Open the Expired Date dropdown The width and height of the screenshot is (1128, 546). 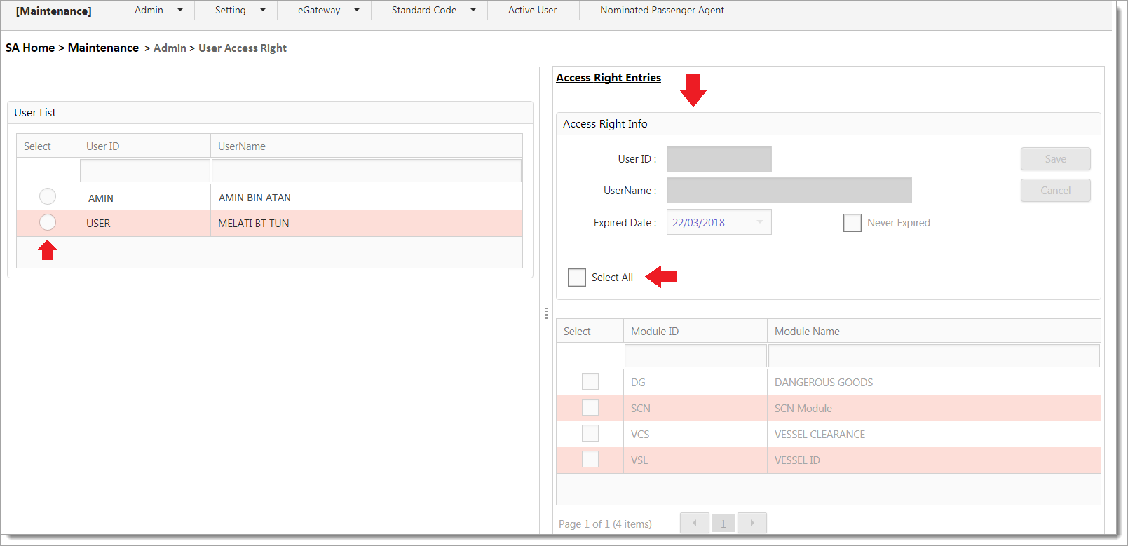tap(760, 222)
